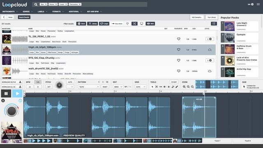Select the pitch note tool
263x148 pixels.
(x=173, y=87)
